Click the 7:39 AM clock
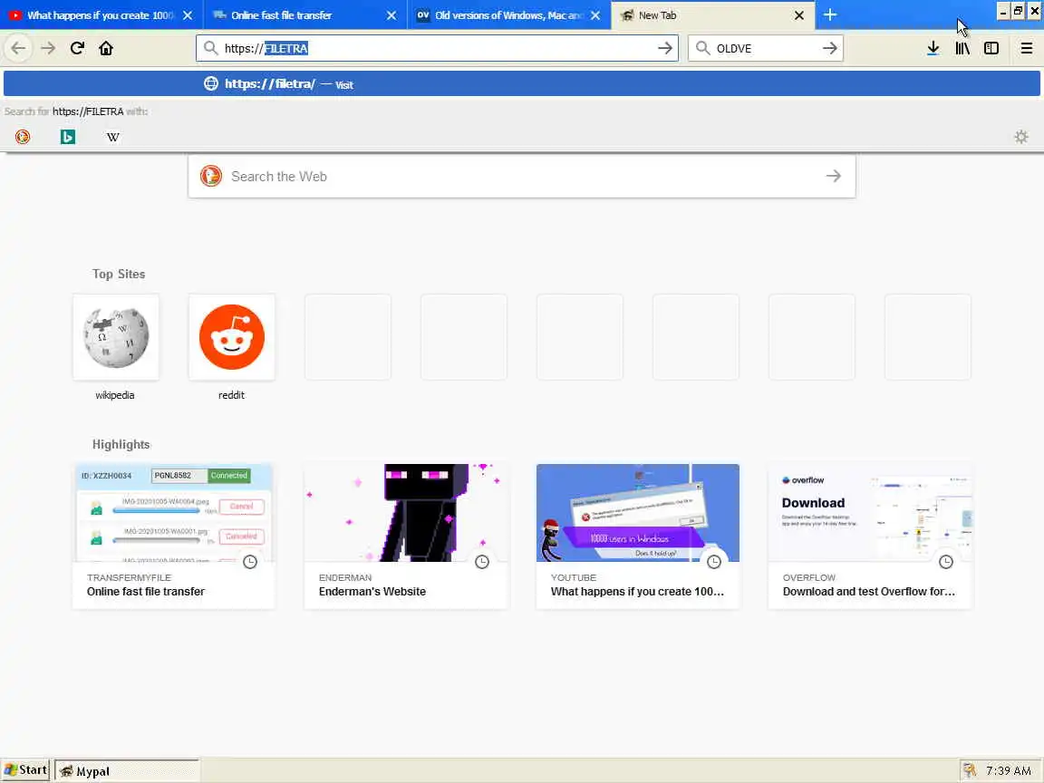The height and width of the screenshot is (783, 1044). (x=1009, y=770)
